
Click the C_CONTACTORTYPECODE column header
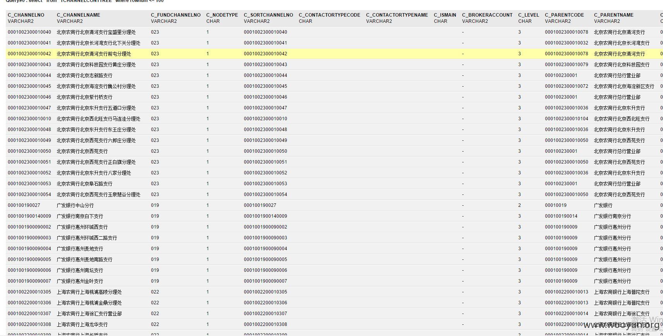tap(329, 15)
